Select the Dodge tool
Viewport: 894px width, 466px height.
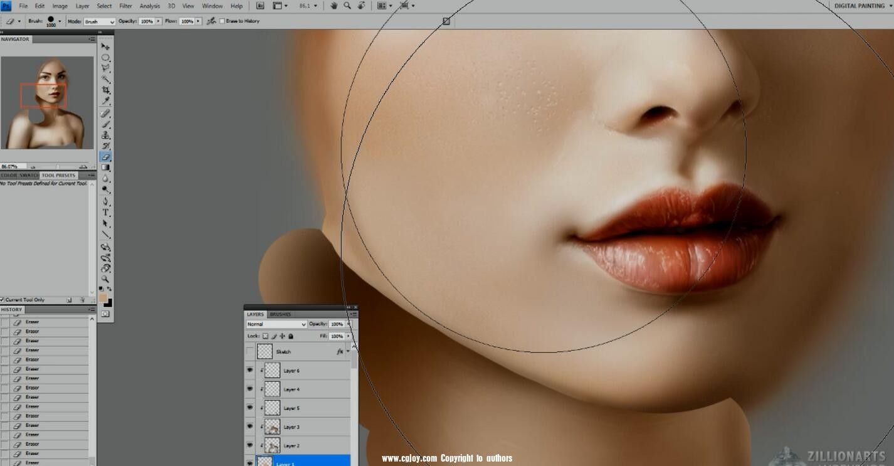pyautogui.click(x=105, y=189)
